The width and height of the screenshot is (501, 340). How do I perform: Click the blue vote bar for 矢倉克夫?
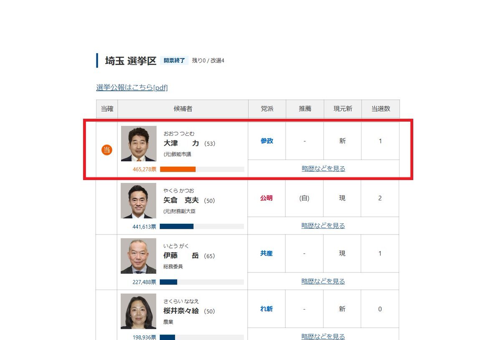(x=177, y=226)
